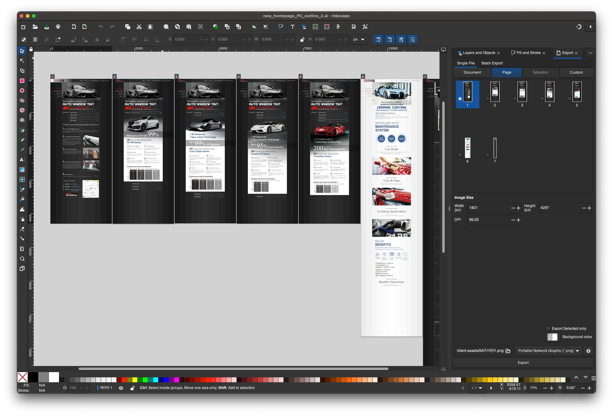613x416 pixels.
Task: Toggle guide lock at ruler corner
Action: [x=31, y=49]
